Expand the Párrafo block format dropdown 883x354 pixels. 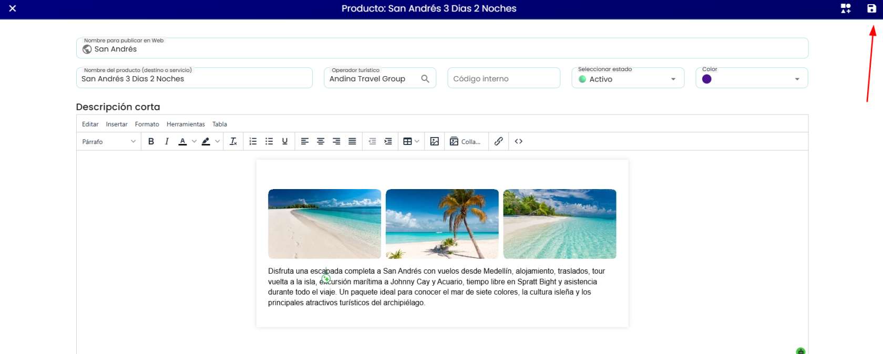(x=109, y=141)
